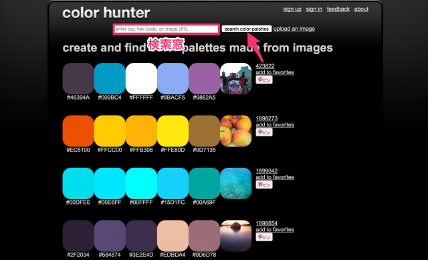This screenshot has height=260, width=428.
Task: Click the hex label #EDBDA4
Action: point(173,255)
